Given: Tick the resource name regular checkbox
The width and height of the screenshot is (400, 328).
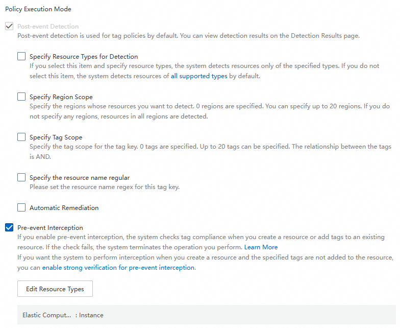Looking at the screenshot, I should click(x=21, y=177).
